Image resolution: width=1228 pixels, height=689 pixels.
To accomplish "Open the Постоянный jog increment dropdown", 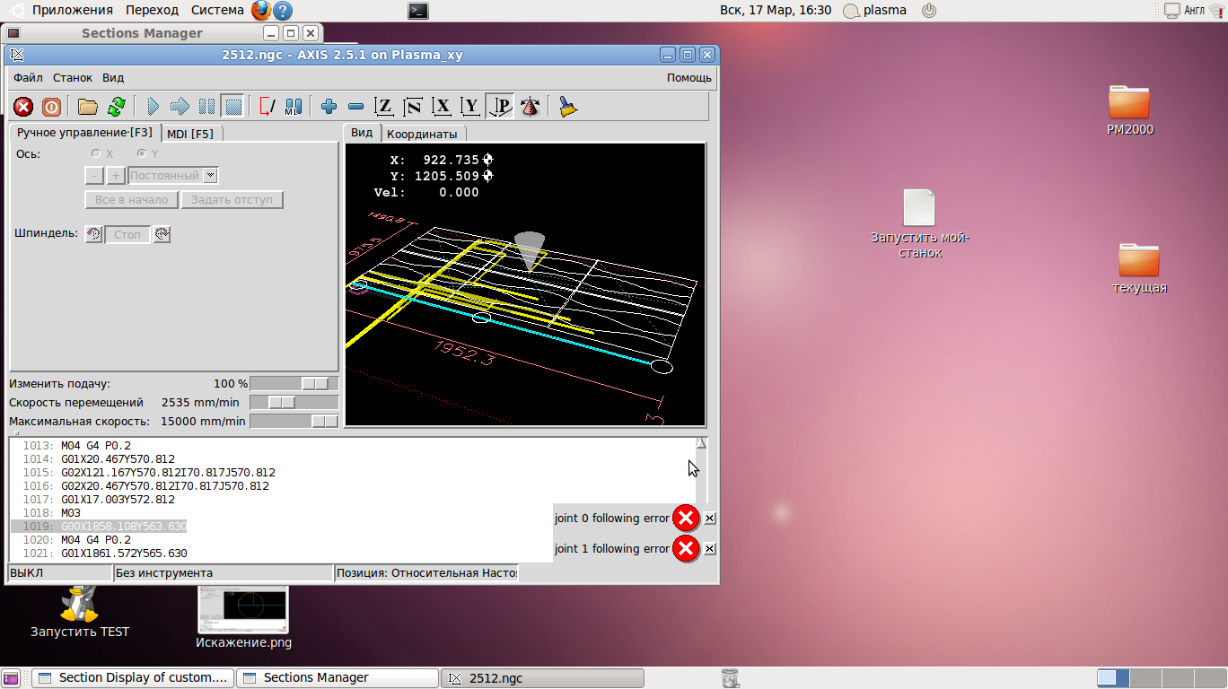I will [x=173, y=176].
